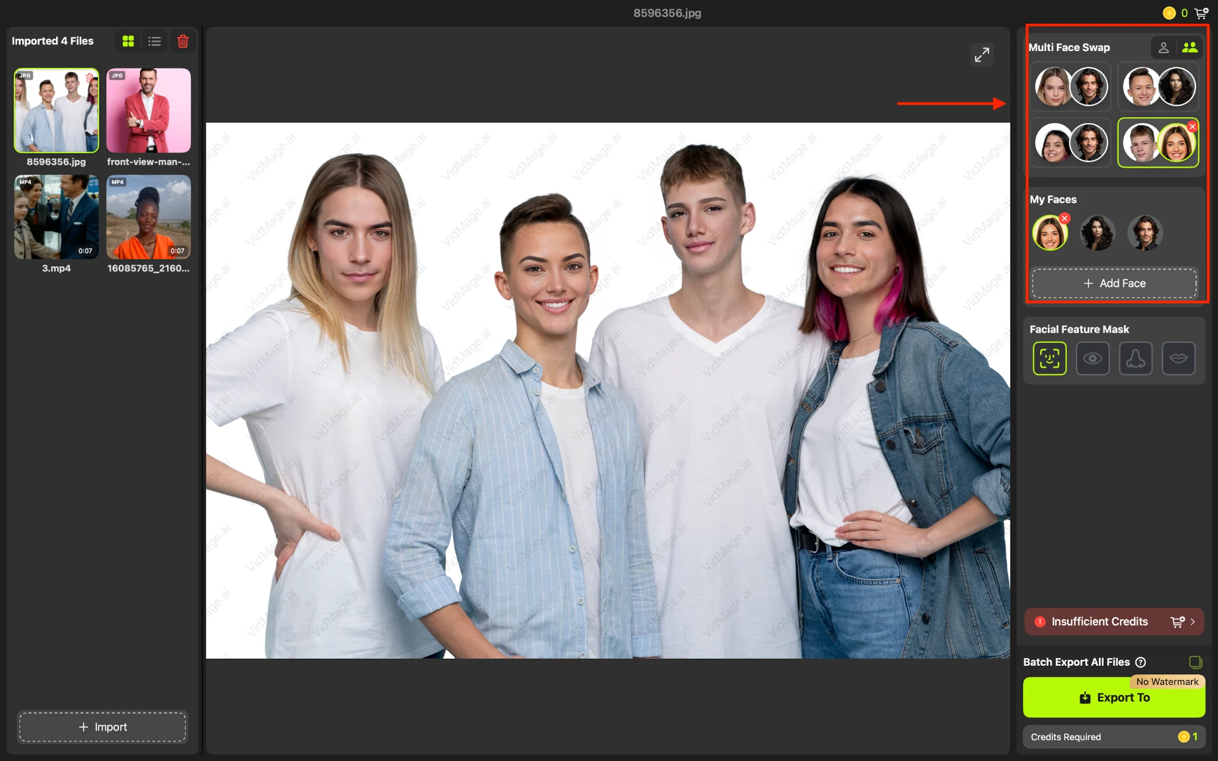Click the main preview image of four people

(608, 391)
